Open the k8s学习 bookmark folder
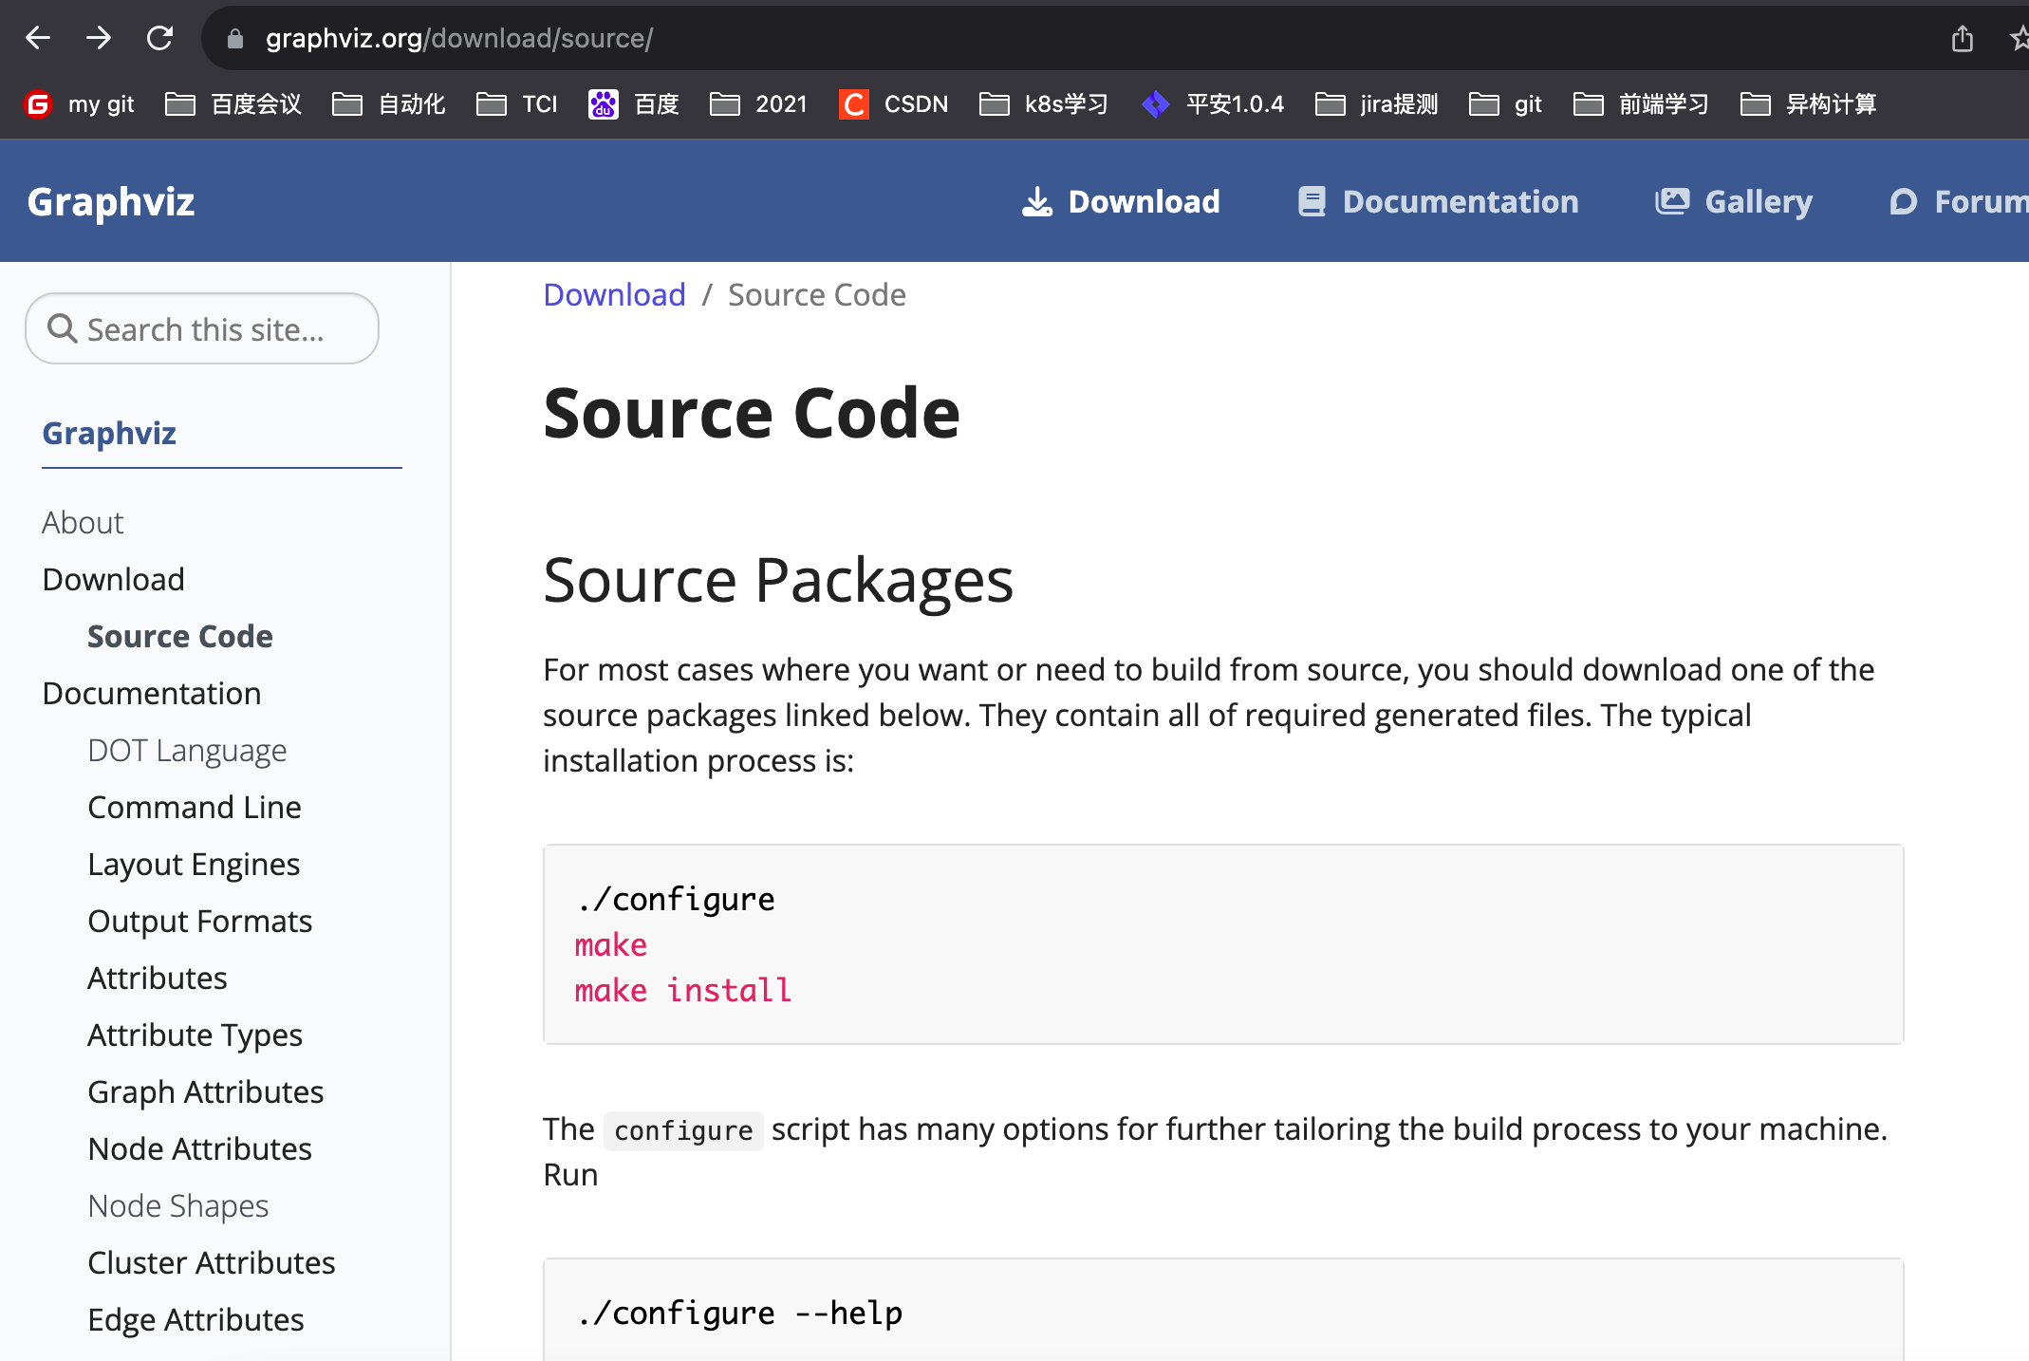The width and height of the screenshot is (2029, 1361). [x=1044, y=104]
